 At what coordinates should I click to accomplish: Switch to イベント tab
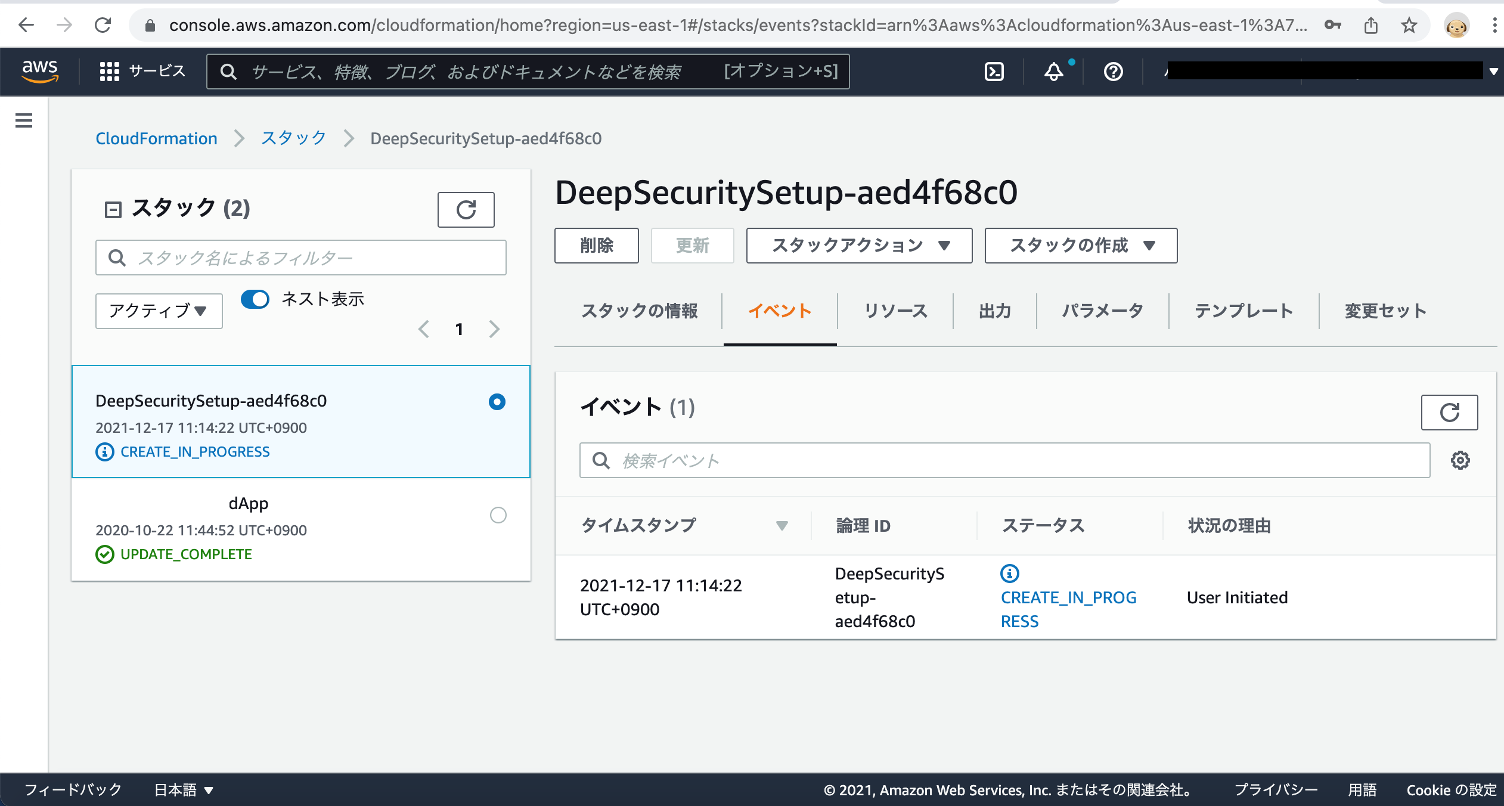(x=780, y=311)
